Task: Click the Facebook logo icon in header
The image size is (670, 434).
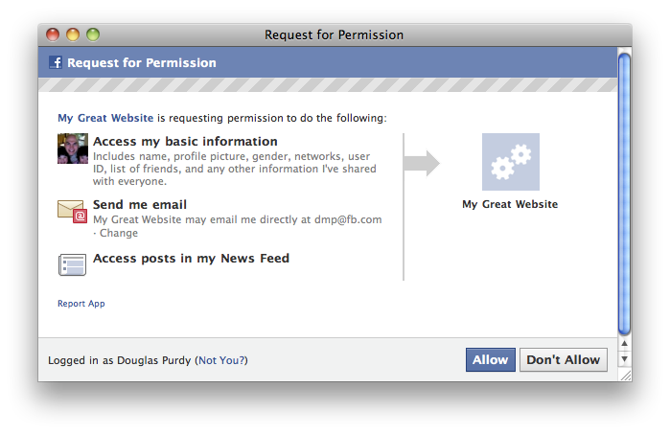Action: [x=56, y=62]
